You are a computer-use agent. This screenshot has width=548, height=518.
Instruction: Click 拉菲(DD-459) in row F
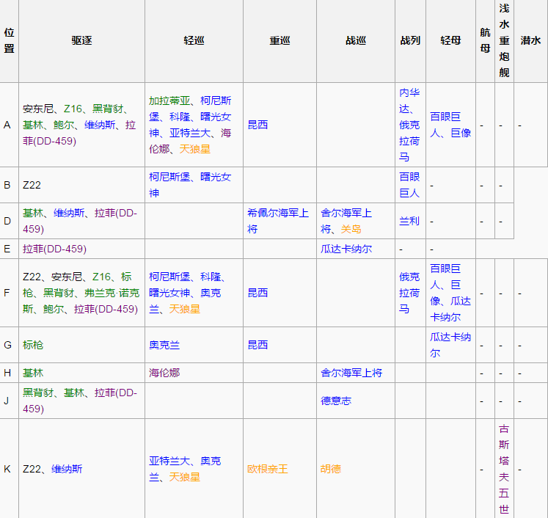pyautogui.click(x=106, y=309)
